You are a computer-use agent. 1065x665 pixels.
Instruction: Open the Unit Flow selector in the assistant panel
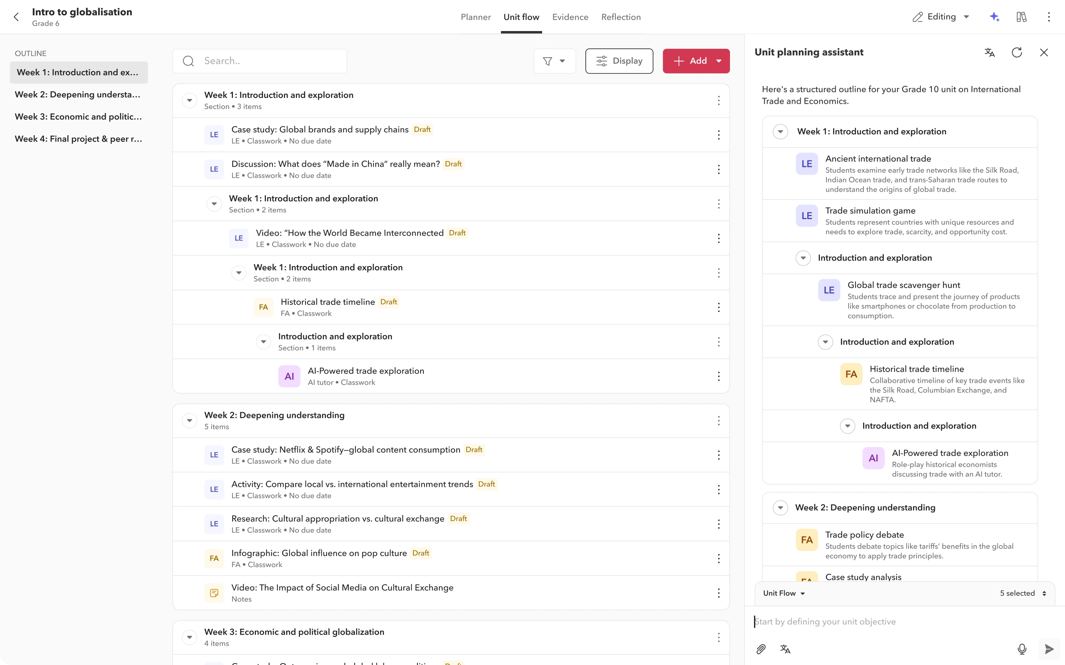[784, 593]
